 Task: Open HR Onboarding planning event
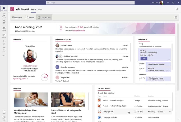point(158,64)
